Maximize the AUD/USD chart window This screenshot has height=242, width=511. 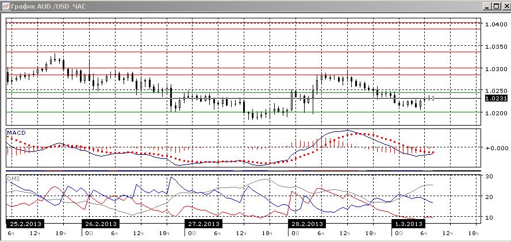495,6
